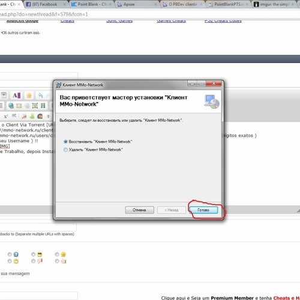Switch to the Facebook browser tab

pos(44,4)
